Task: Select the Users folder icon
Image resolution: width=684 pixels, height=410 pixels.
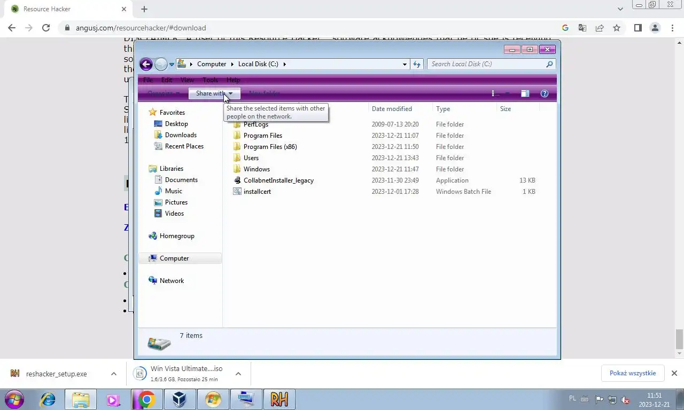Action: [238, 158]
